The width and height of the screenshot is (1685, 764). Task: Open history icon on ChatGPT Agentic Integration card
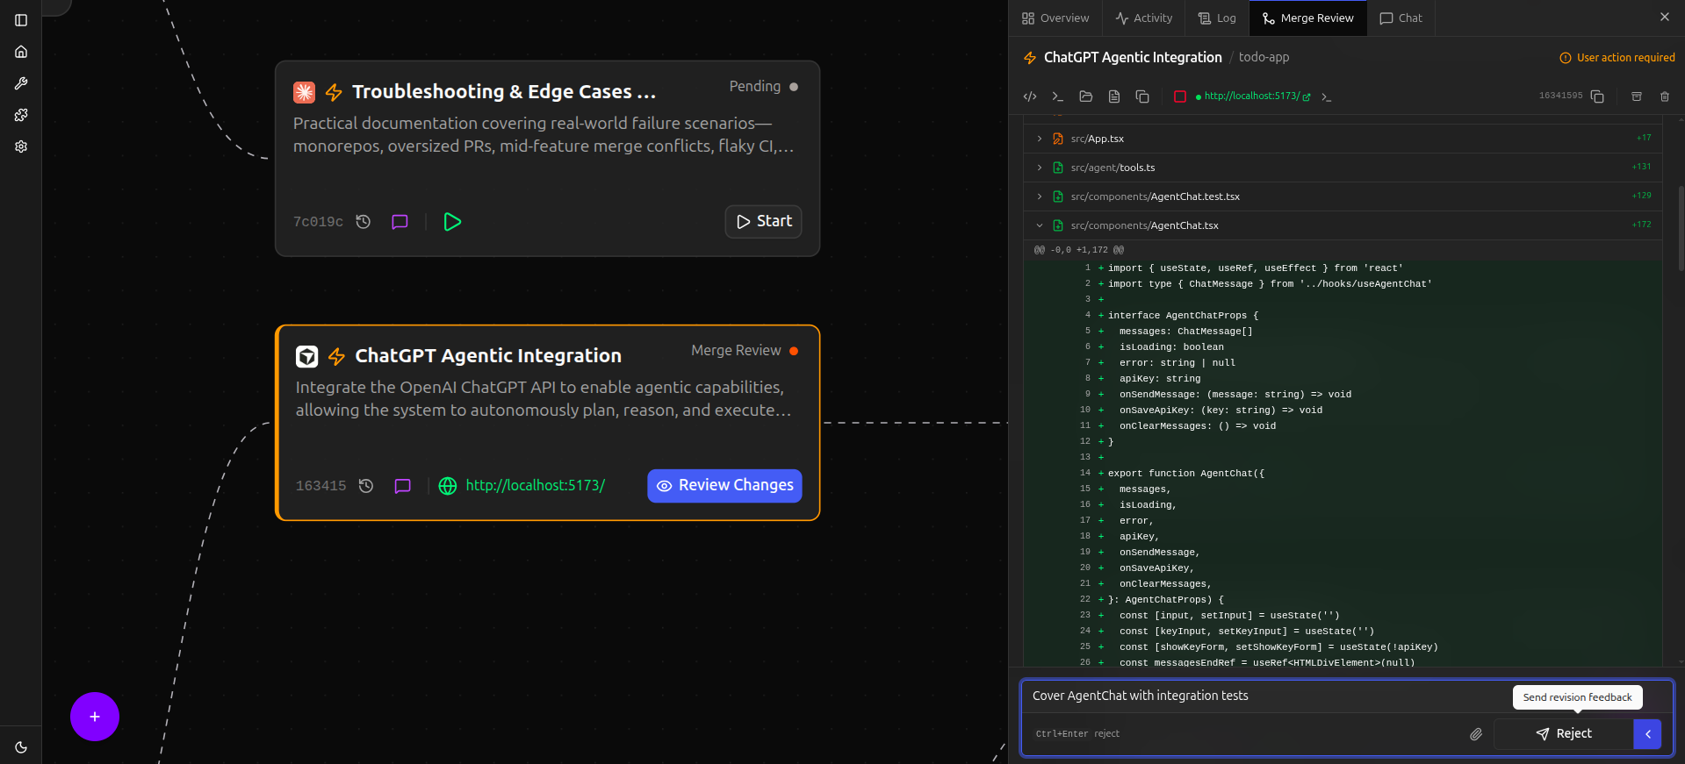click(x=366, y=486)
